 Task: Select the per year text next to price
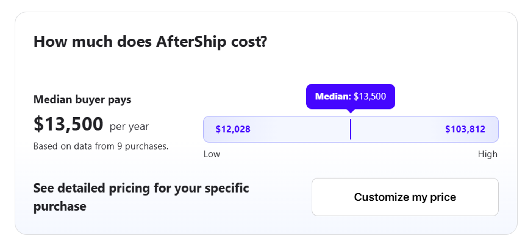tap(128, 126)
